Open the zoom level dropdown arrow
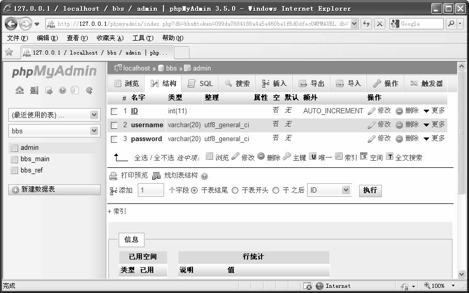Viewport: 469px width, 293px height. [454, 286]
